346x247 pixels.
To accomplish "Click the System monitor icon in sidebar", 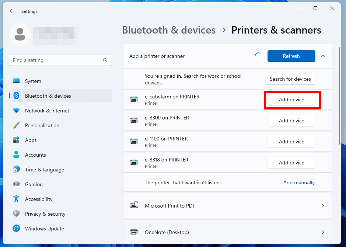I will click(16, 81).
